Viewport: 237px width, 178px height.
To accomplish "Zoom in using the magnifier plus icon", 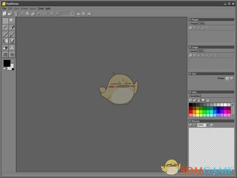I will [x=51, y=14].
